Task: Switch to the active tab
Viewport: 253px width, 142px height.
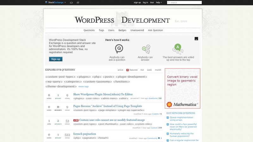Action: coord(120,70)
